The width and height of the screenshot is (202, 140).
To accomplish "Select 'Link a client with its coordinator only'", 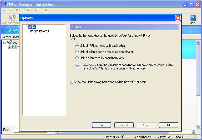I will [77, 58].
